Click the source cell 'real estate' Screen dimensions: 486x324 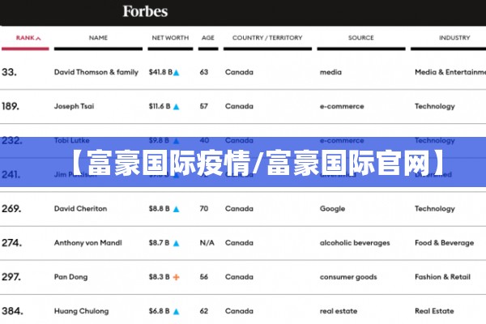click(339, 311)
